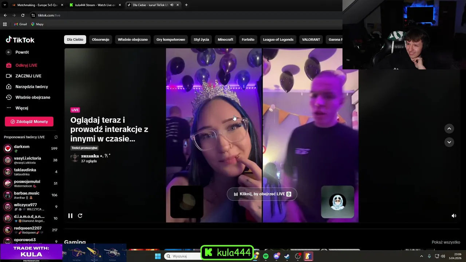Reload the live preview

(x=80, y=216)
